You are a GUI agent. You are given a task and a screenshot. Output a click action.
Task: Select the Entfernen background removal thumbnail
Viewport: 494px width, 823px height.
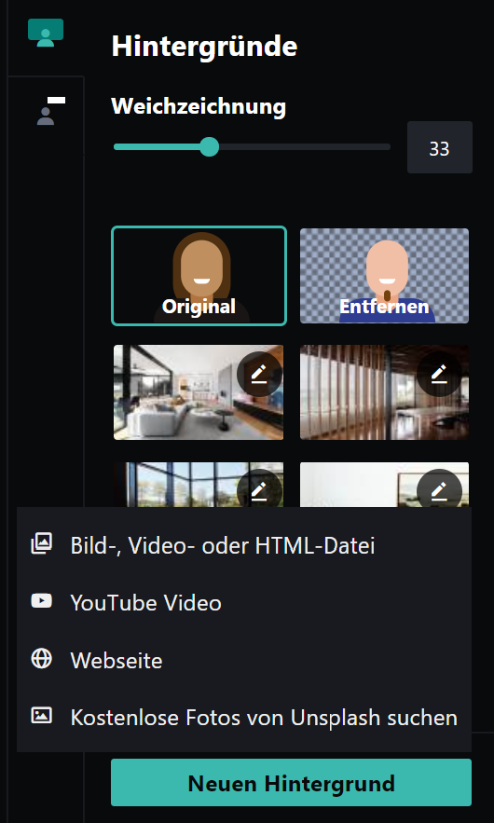point(384,276)
